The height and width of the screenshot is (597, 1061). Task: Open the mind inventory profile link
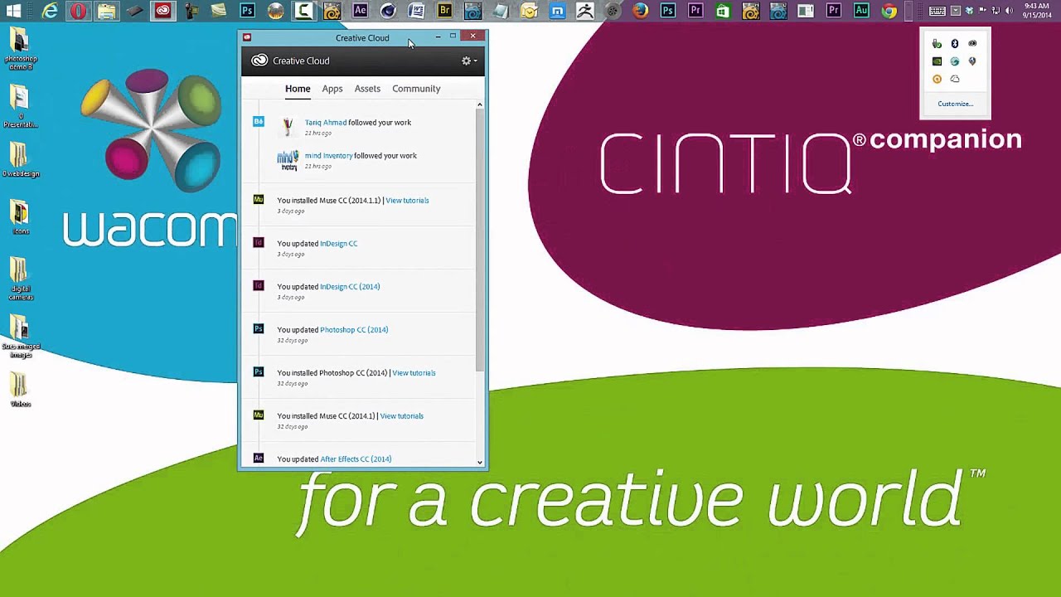[328, 156]
